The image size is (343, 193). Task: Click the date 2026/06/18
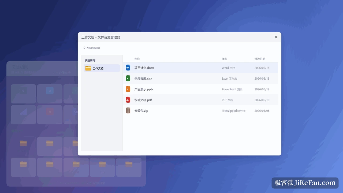[262, 68]
